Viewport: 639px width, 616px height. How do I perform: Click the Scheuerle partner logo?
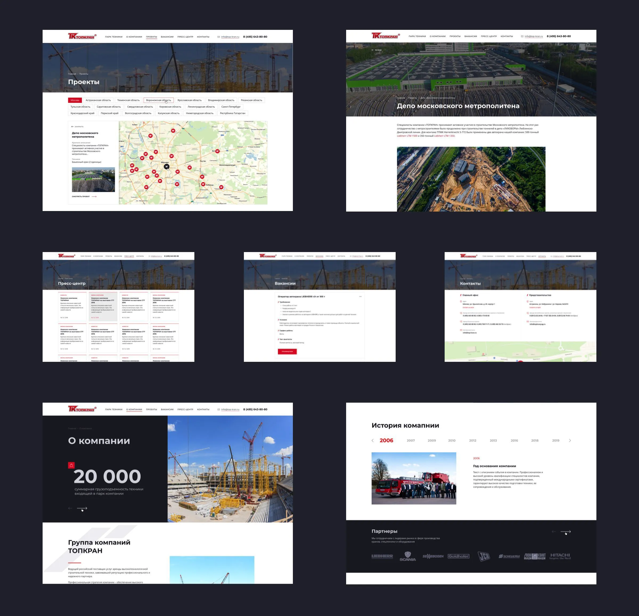pos(509,556)
